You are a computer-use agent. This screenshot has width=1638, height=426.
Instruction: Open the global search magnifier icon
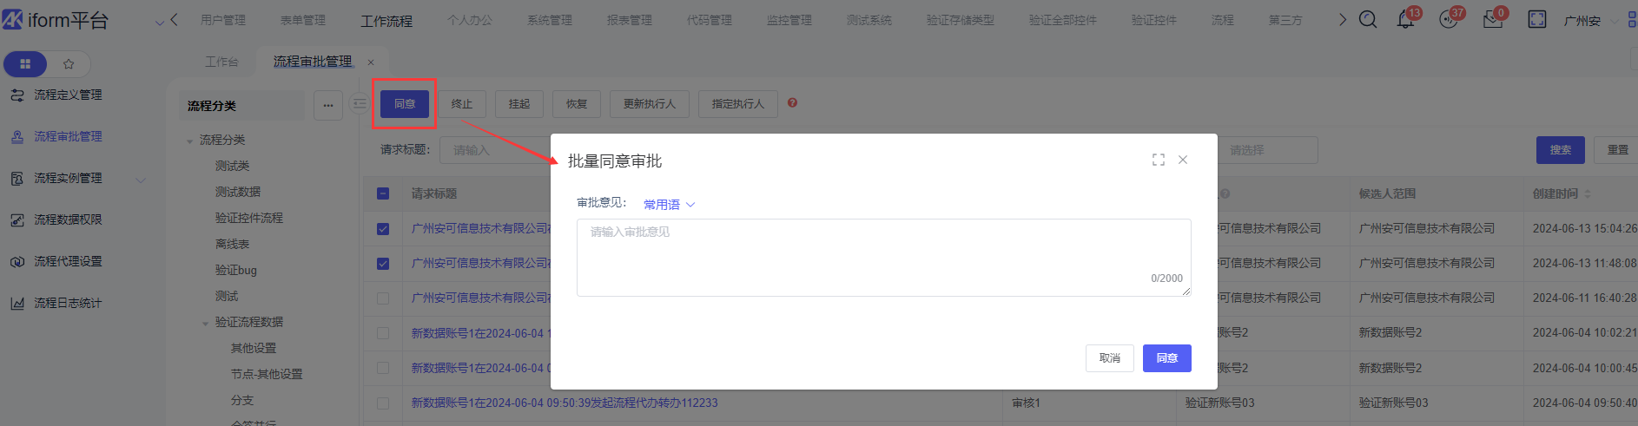pyautogui.click(x=1368, y=19)
